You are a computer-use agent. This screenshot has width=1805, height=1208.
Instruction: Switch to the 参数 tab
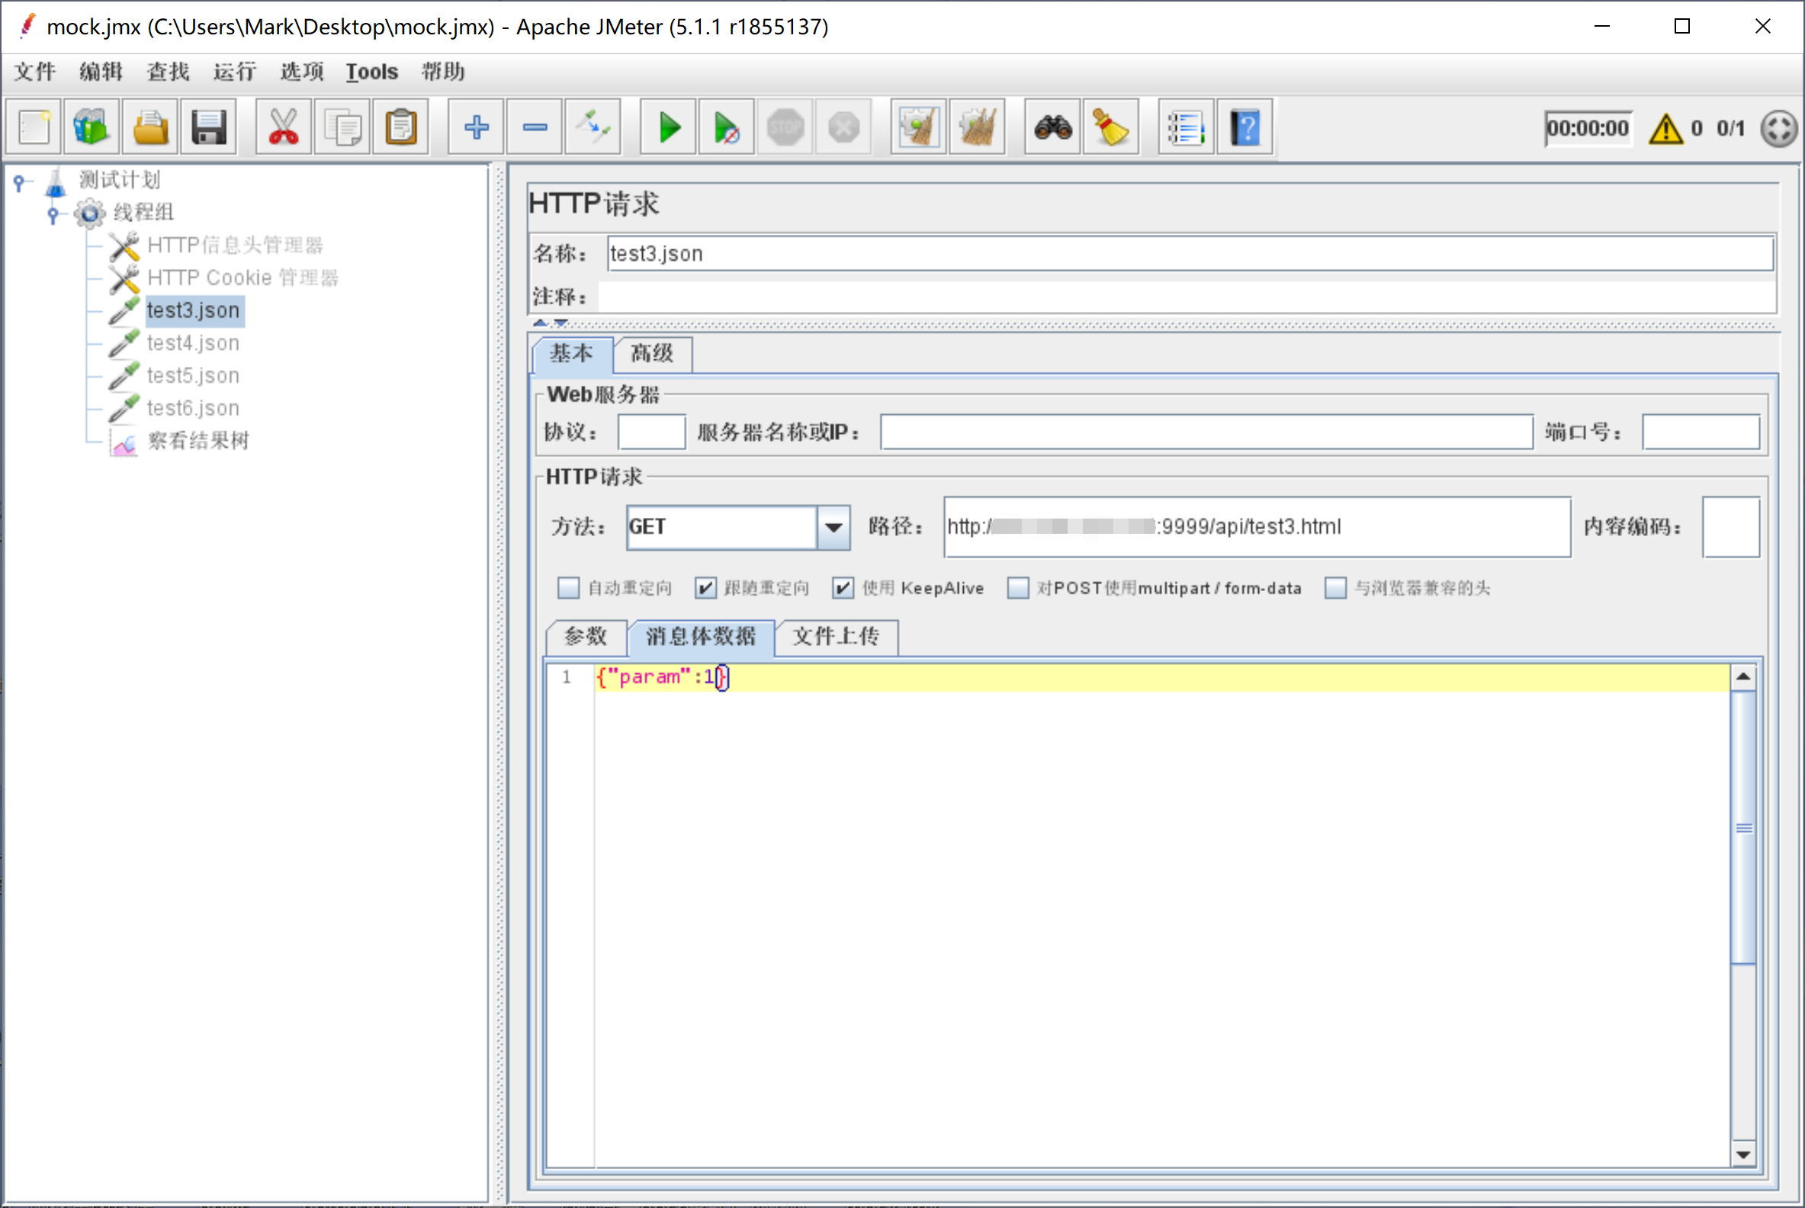point(586,636)
